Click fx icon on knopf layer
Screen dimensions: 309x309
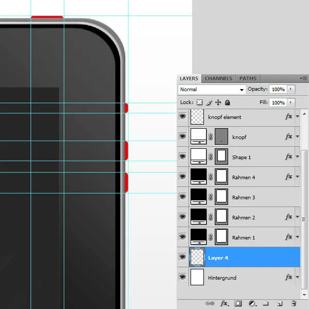pos(289,136)
